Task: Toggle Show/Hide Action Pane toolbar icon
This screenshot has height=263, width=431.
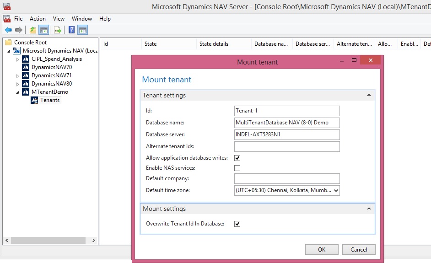Action: click(x=82, y=30)
